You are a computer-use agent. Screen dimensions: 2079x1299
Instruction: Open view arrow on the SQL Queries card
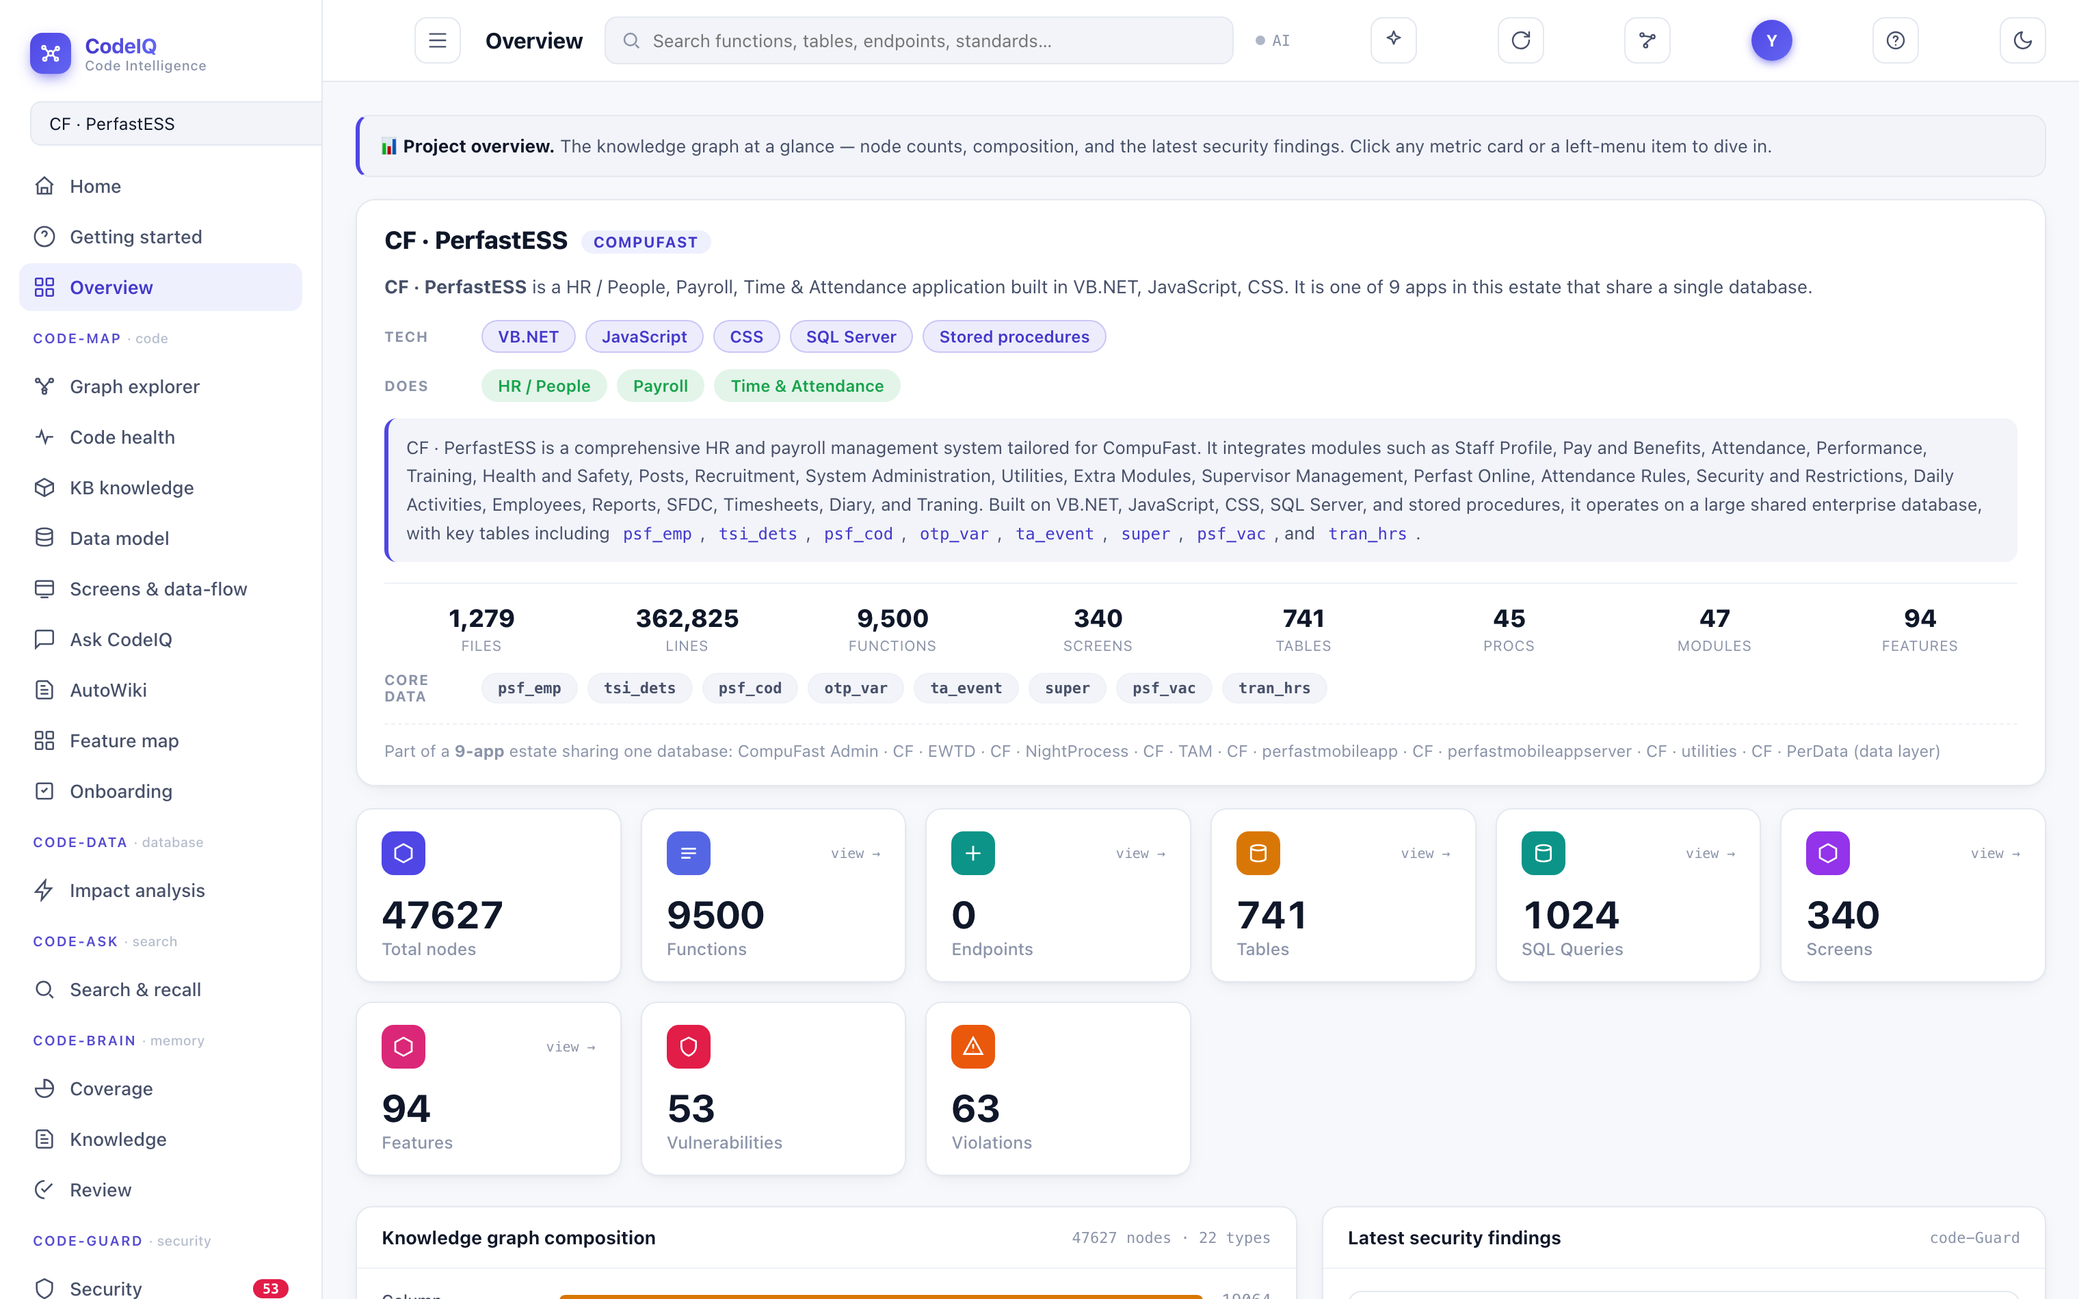click(1710, 853)
